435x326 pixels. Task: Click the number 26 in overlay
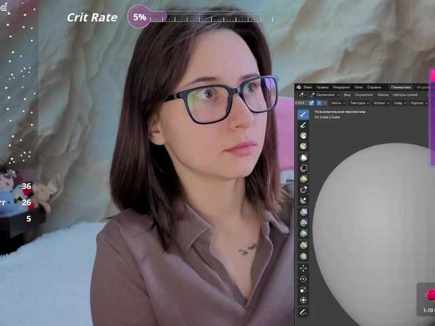(27, 202)
